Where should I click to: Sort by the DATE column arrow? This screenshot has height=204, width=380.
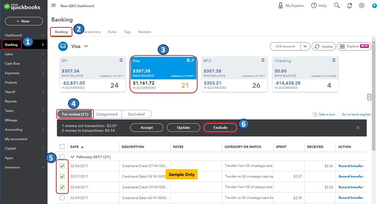82,147
